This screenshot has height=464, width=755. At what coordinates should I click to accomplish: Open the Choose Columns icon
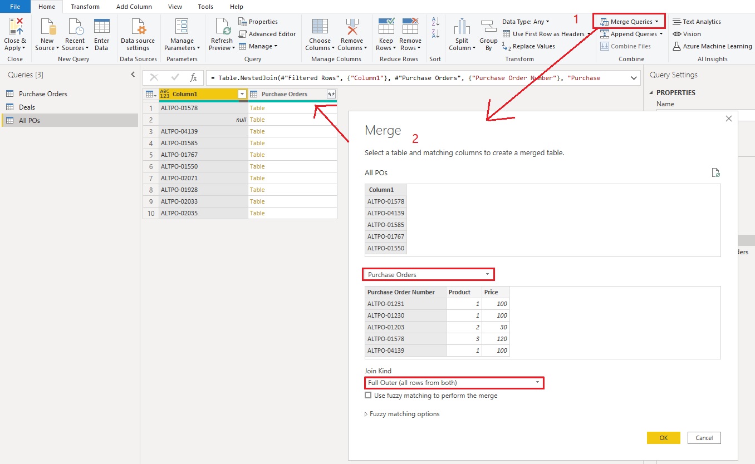320,27
